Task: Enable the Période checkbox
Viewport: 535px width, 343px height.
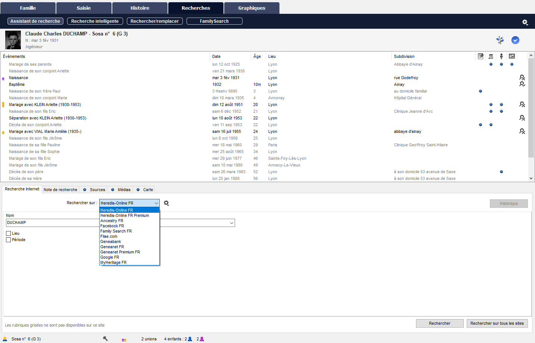Action: coord(8,240)
